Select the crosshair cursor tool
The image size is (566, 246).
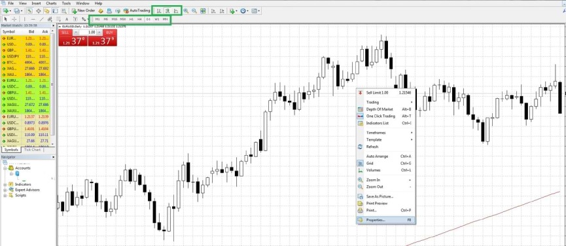pos(14,19)
